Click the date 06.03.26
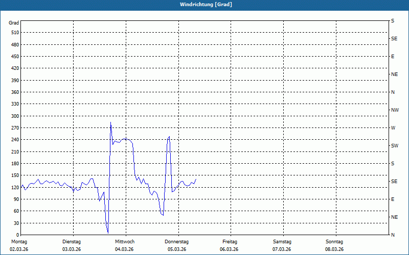 [229, 249]
